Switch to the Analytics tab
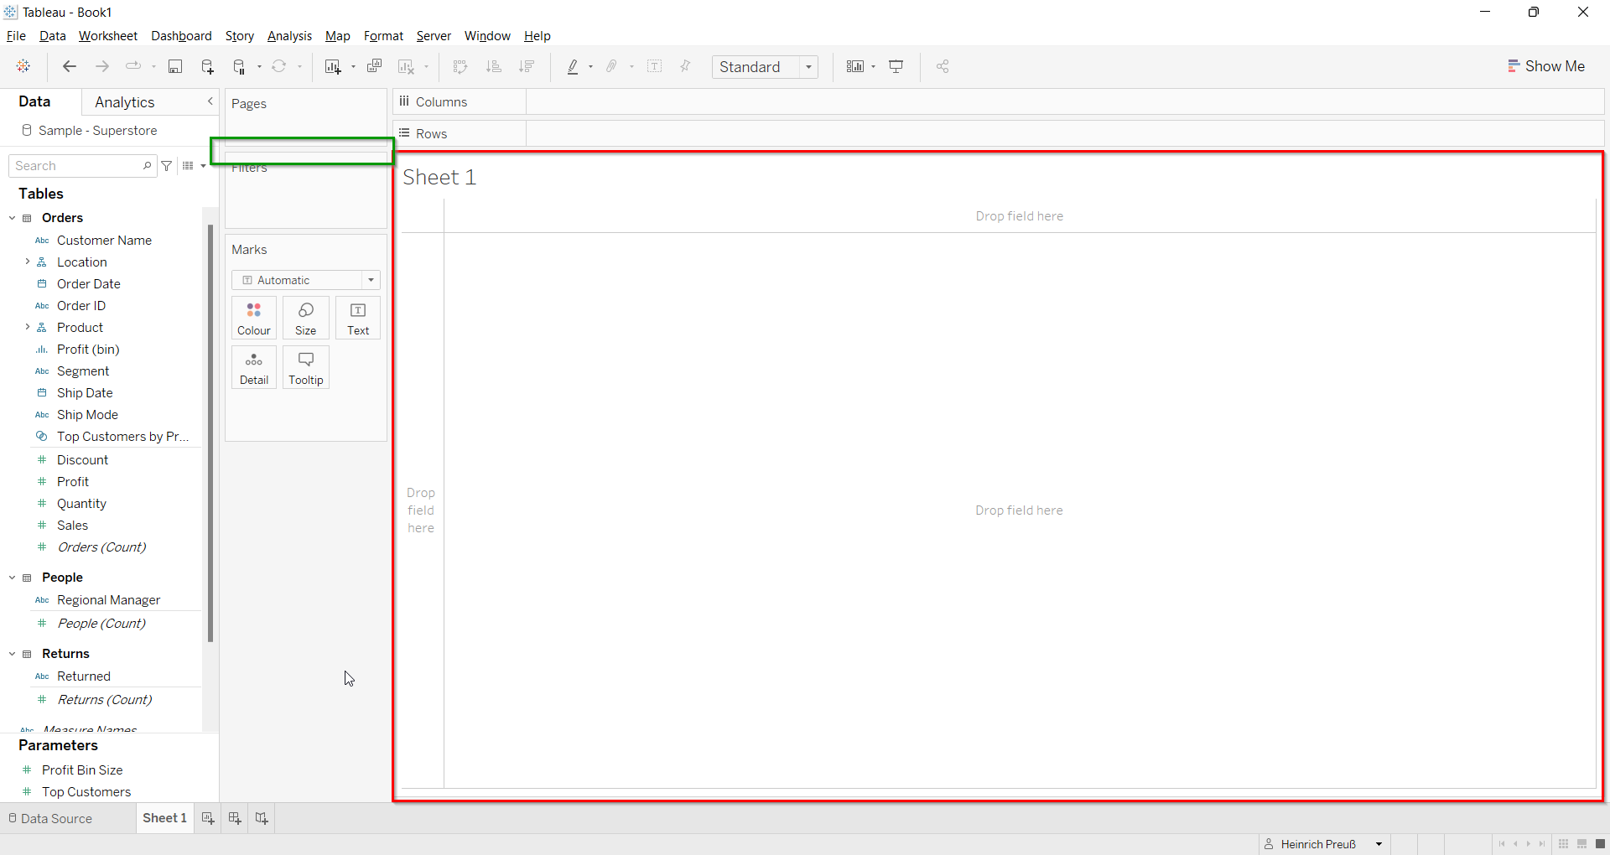The height and width of the screenshot is (855, 1610). click(x=125, y=102)
